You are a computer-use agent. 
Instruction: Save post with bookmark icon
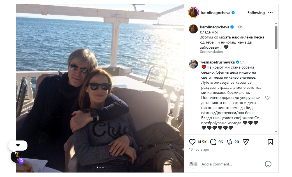pos(270,142)
